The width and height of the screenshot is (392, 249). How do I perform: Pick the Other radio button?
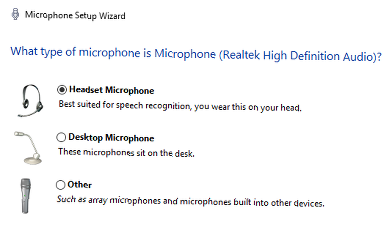tap(60, 185)
